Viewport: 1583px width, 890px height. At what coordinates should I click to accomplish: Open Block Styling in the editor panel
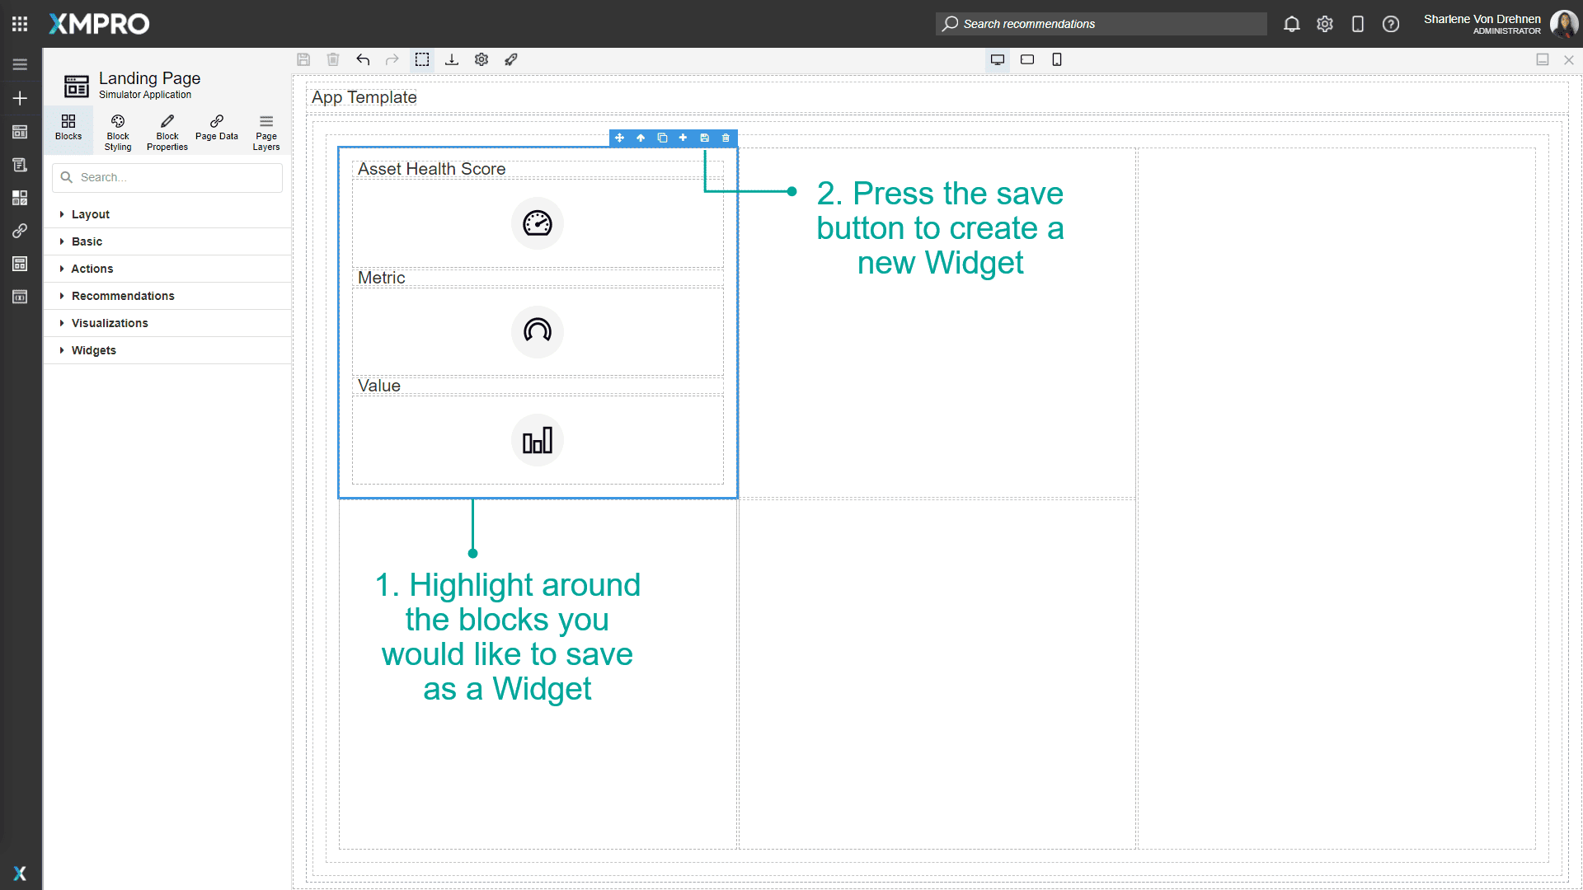[117, 131]
